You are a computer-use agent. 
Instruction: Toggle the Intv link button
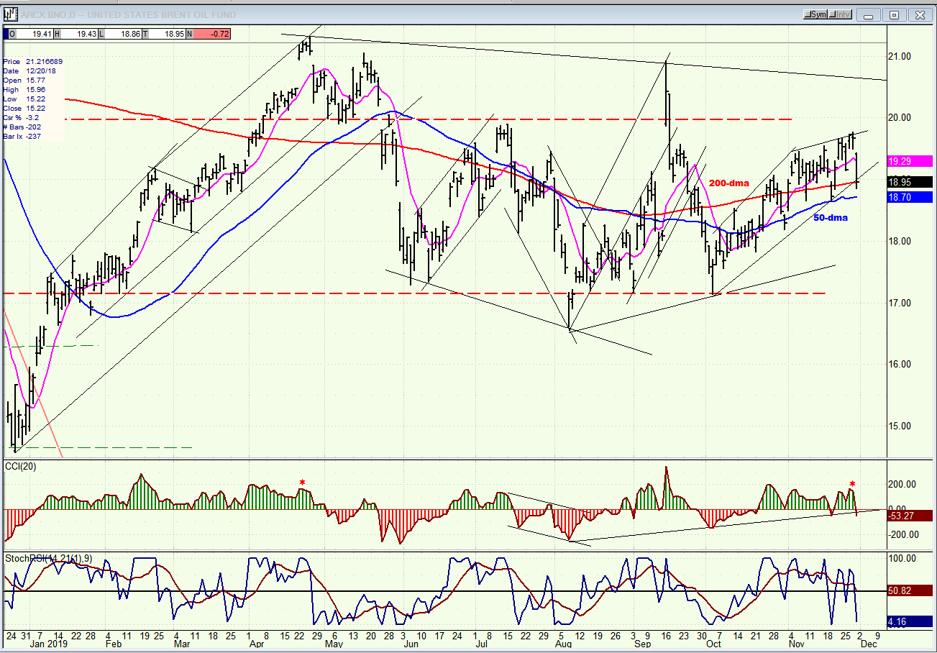coord(841,14)
